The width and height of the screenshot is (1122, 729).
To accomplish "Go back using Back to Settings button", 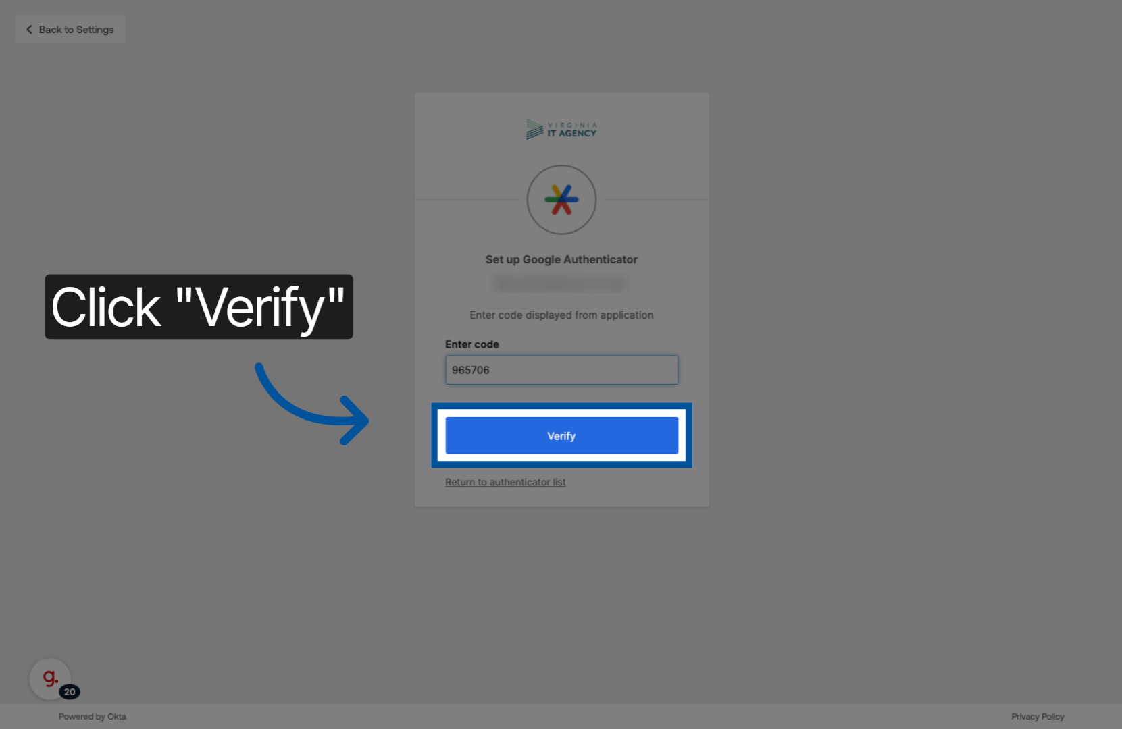I will tap(70, 30).
